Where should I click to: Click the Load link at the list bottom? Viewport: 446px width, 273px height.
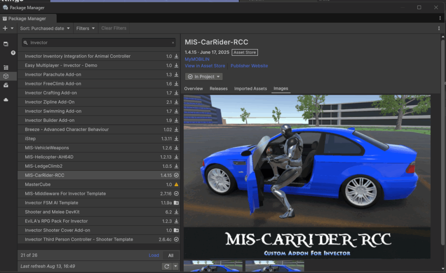coord(154,255)
